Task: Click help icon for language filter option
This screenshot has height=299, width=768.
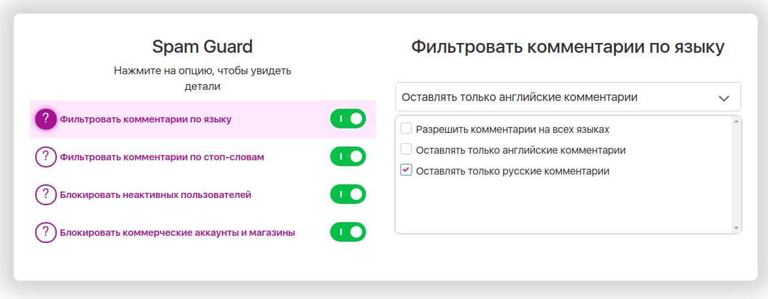Action: tap(45, 119)
